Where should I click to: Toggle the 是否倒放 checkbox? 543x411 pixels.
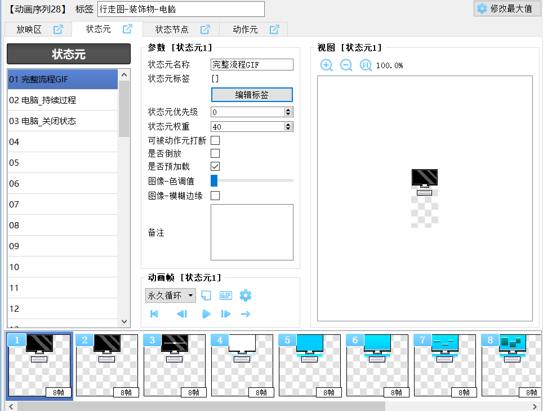tap(215, 153)
